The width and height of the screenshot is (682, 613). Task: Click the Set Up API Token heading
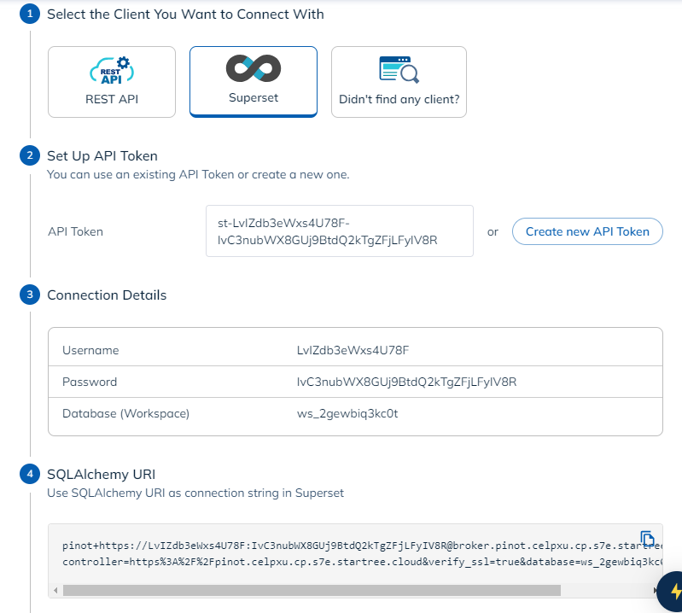(x=102, y=155)
